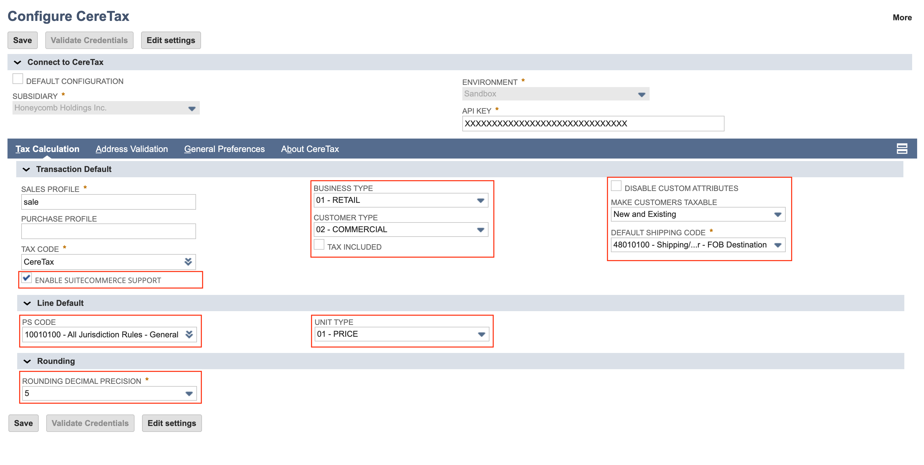924x465 pixels.
Task: Collapse the Line Default section
Action: (x=27, y=303)
